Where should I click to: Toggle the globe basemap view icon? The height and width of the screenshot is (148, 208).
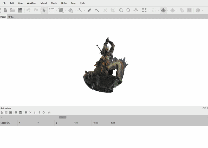tap(198, 10)
